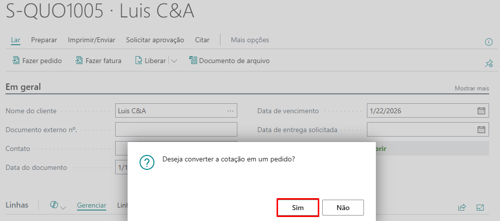The image size is (500, 221).
Task: Click the Documento externo nº input field
Action: coord(176,130)
